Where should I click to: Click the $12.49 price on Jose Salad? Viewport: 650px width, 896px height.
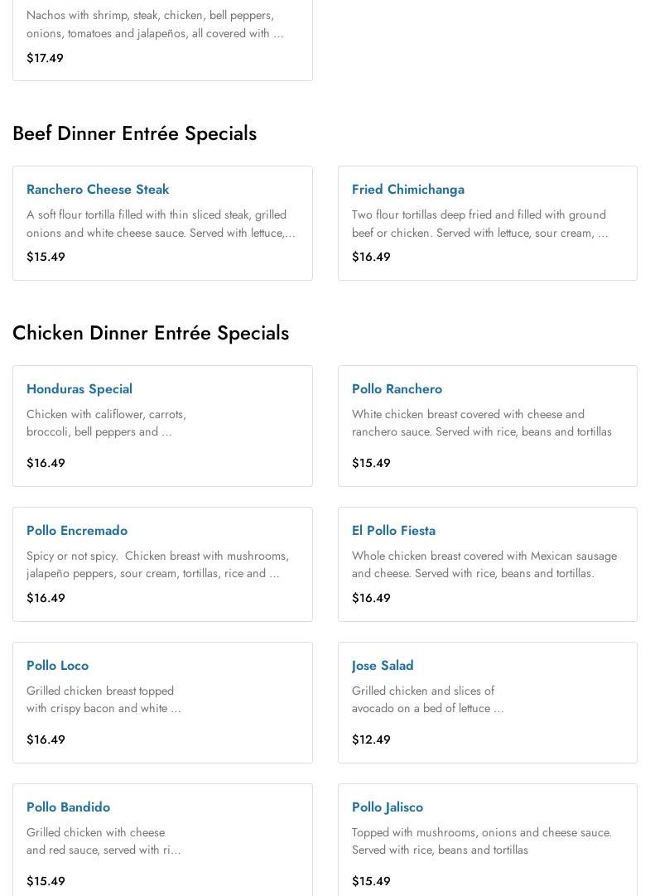point(371,739)
